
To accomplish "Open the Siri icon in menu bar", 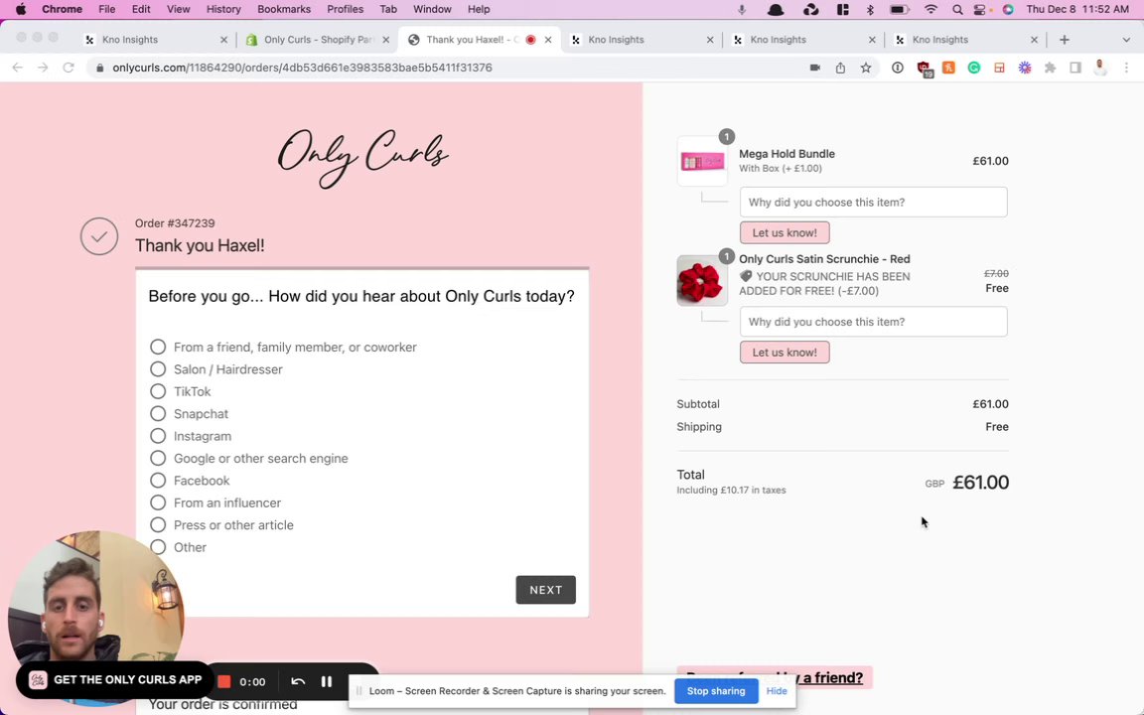I will click(1008, 10).
